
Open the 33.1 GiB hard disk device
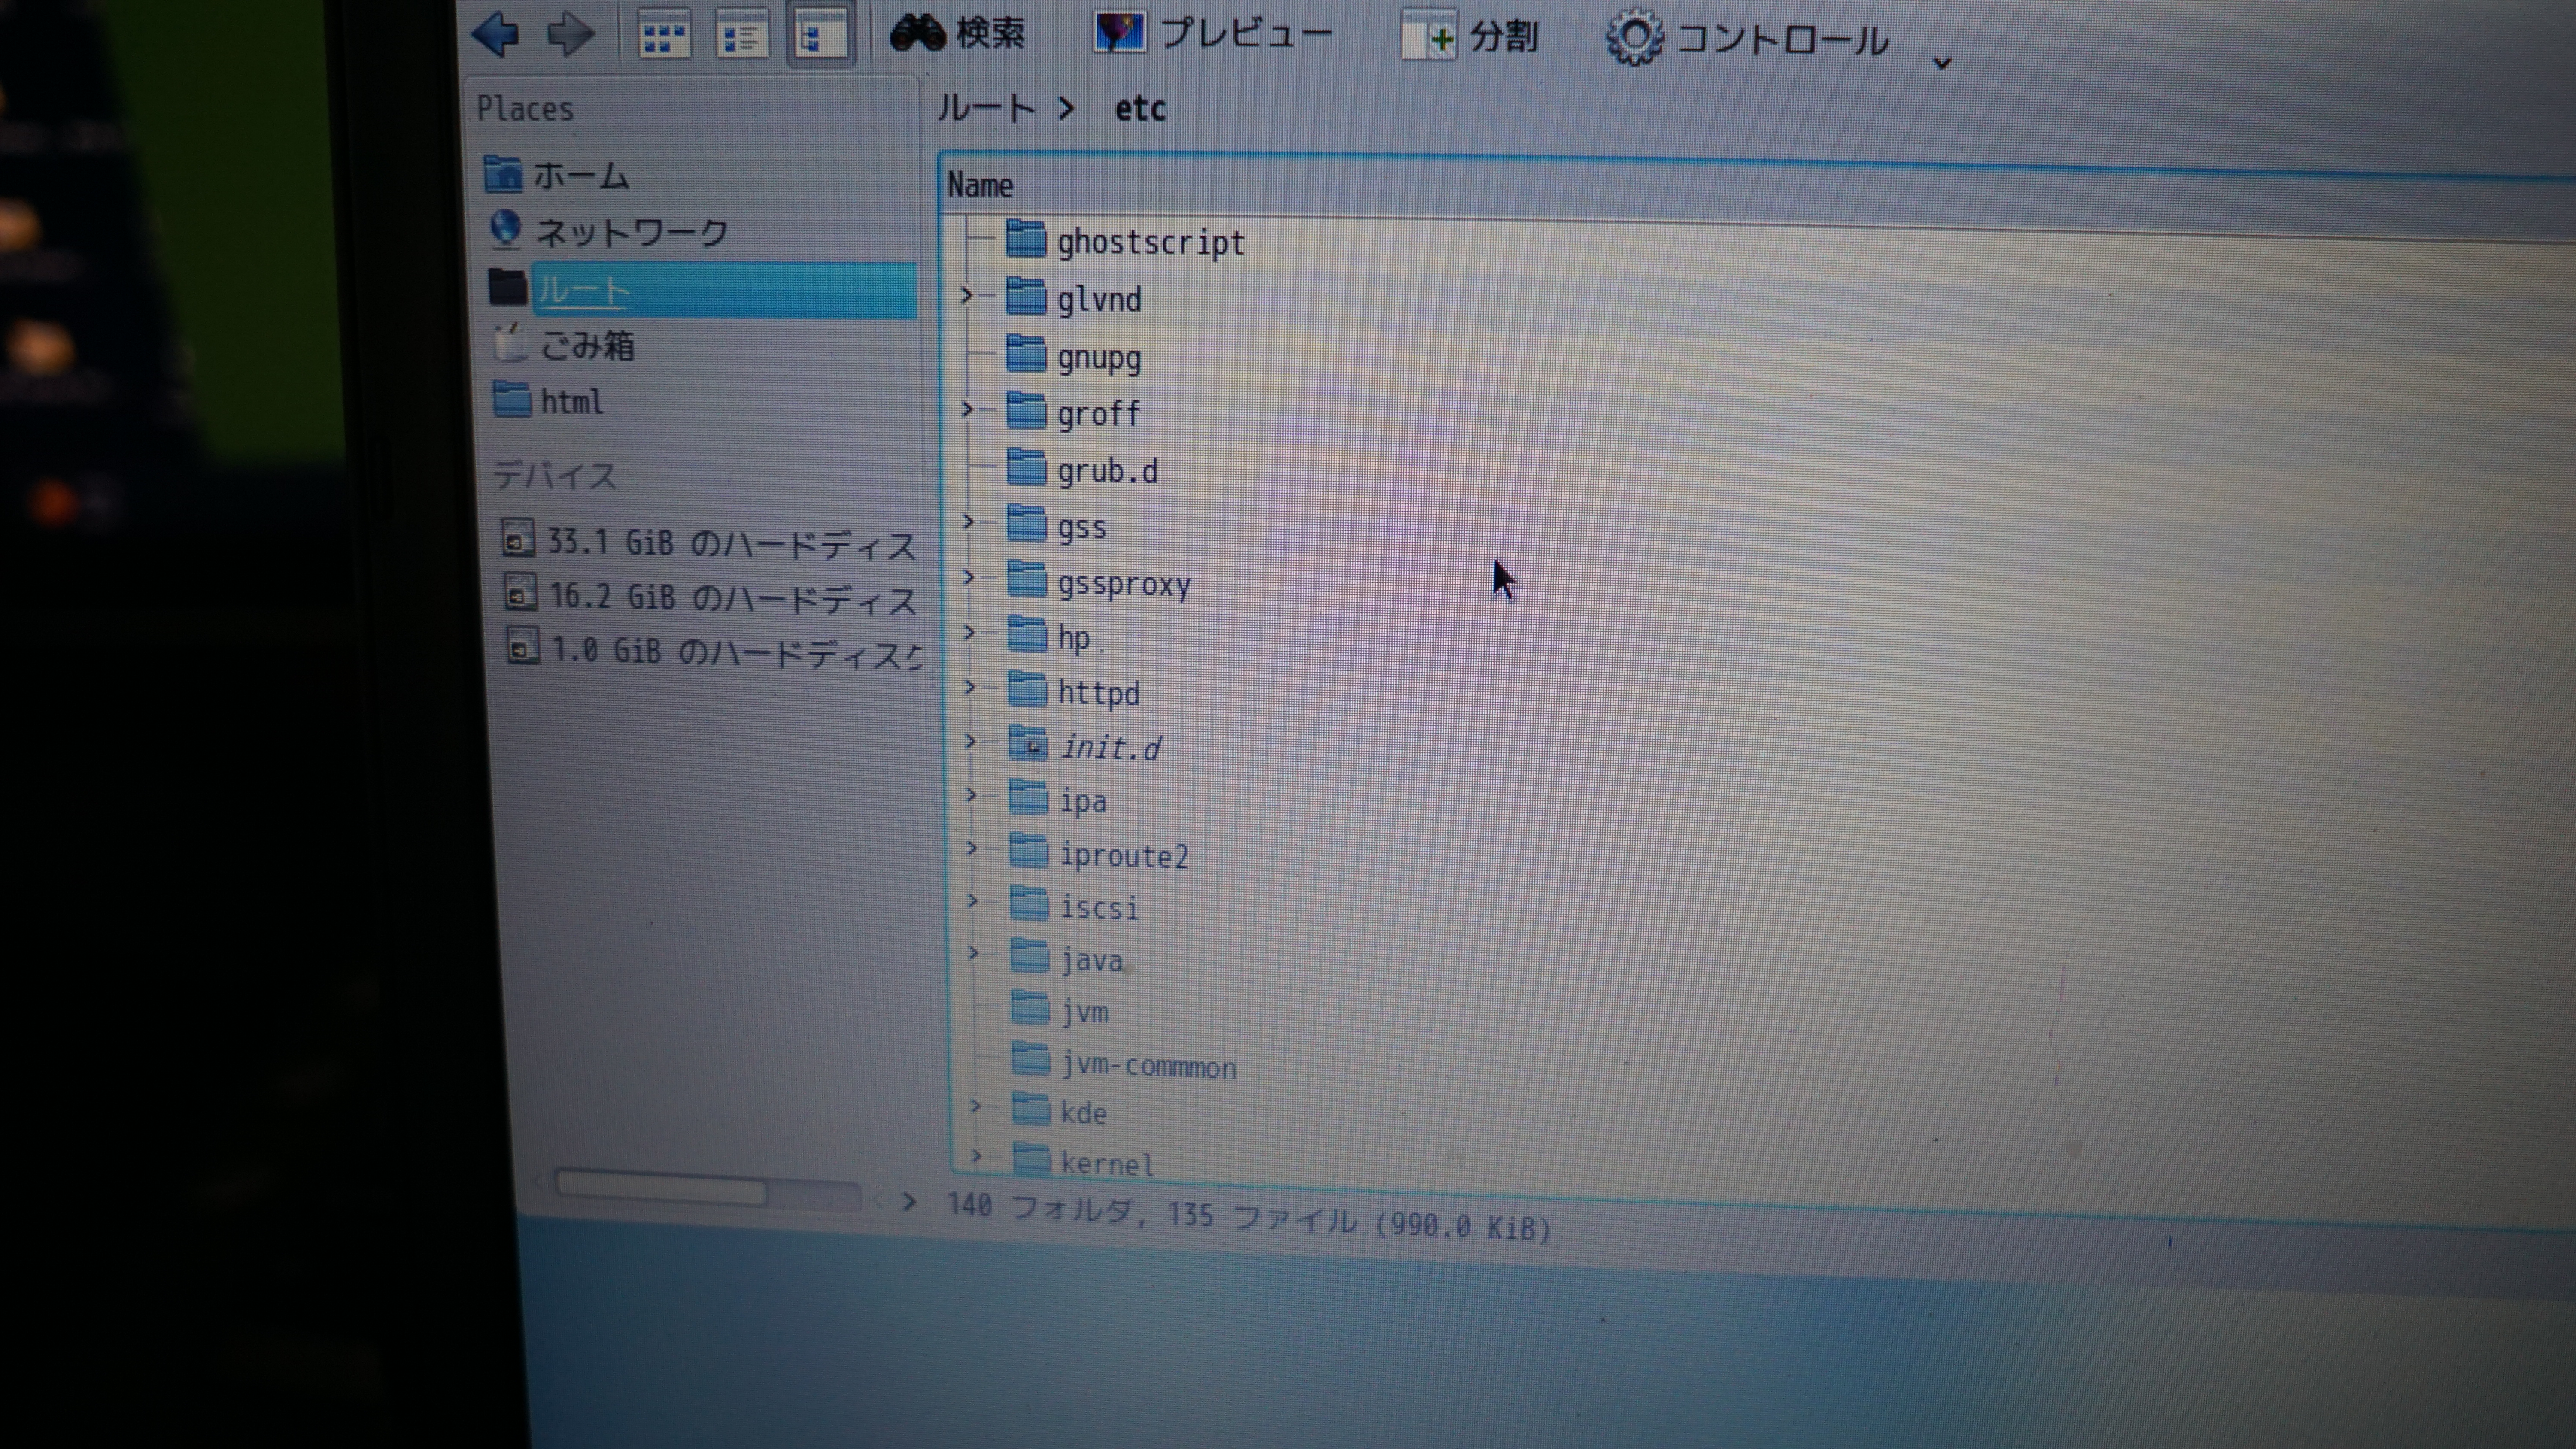coord(708,542)
